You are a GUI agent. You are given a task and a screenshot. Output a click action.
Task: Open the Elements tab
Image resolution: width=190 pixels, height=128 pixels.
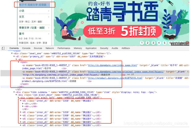[x=14, y=48]
